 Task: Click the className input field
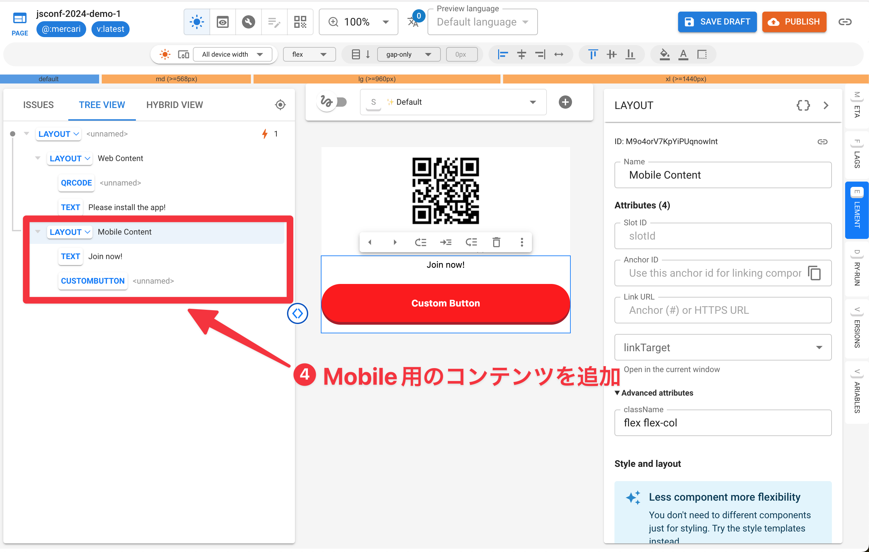point(722,423)
